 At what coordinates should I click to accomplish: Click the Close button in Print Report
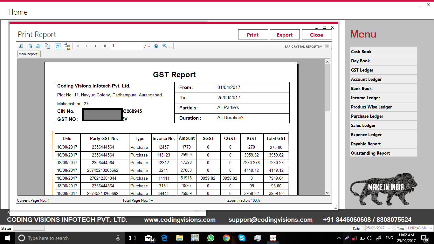point(316,34)
